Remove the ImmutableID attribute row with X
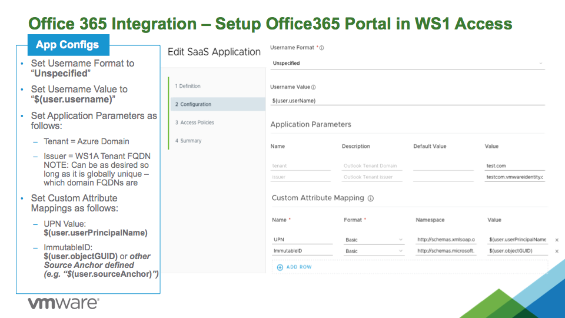Screen dimensions: 565x318 pyautogui.click(x=557, y=251)
